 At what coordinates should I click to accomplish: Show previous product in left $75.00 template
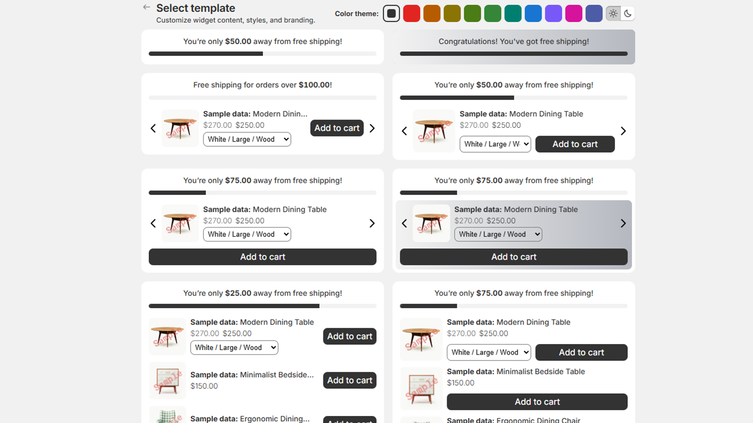(x=153, y=223)
